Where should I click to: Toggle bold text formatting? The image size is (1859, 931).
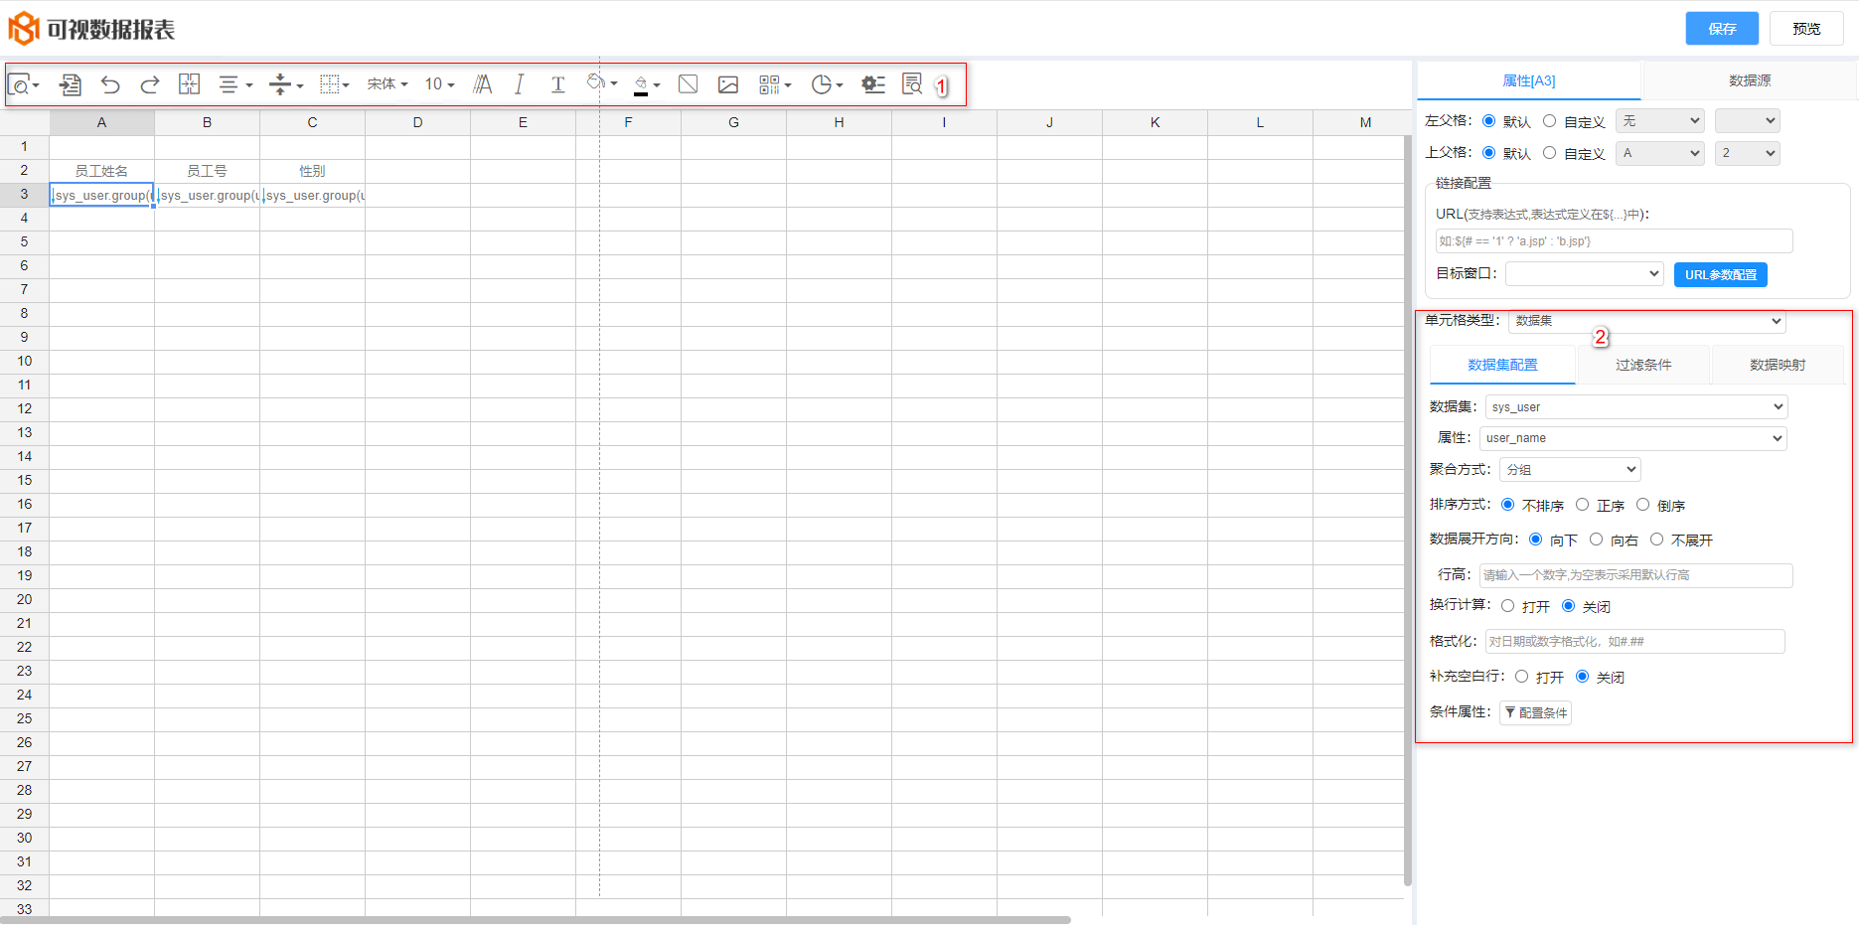(482, 84)
